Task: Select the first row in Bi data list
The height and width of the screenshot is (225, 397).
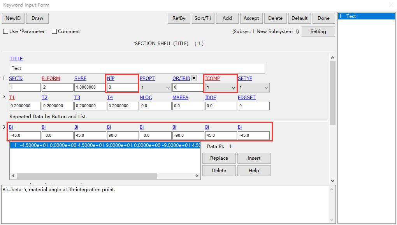Action: point(105,146)
